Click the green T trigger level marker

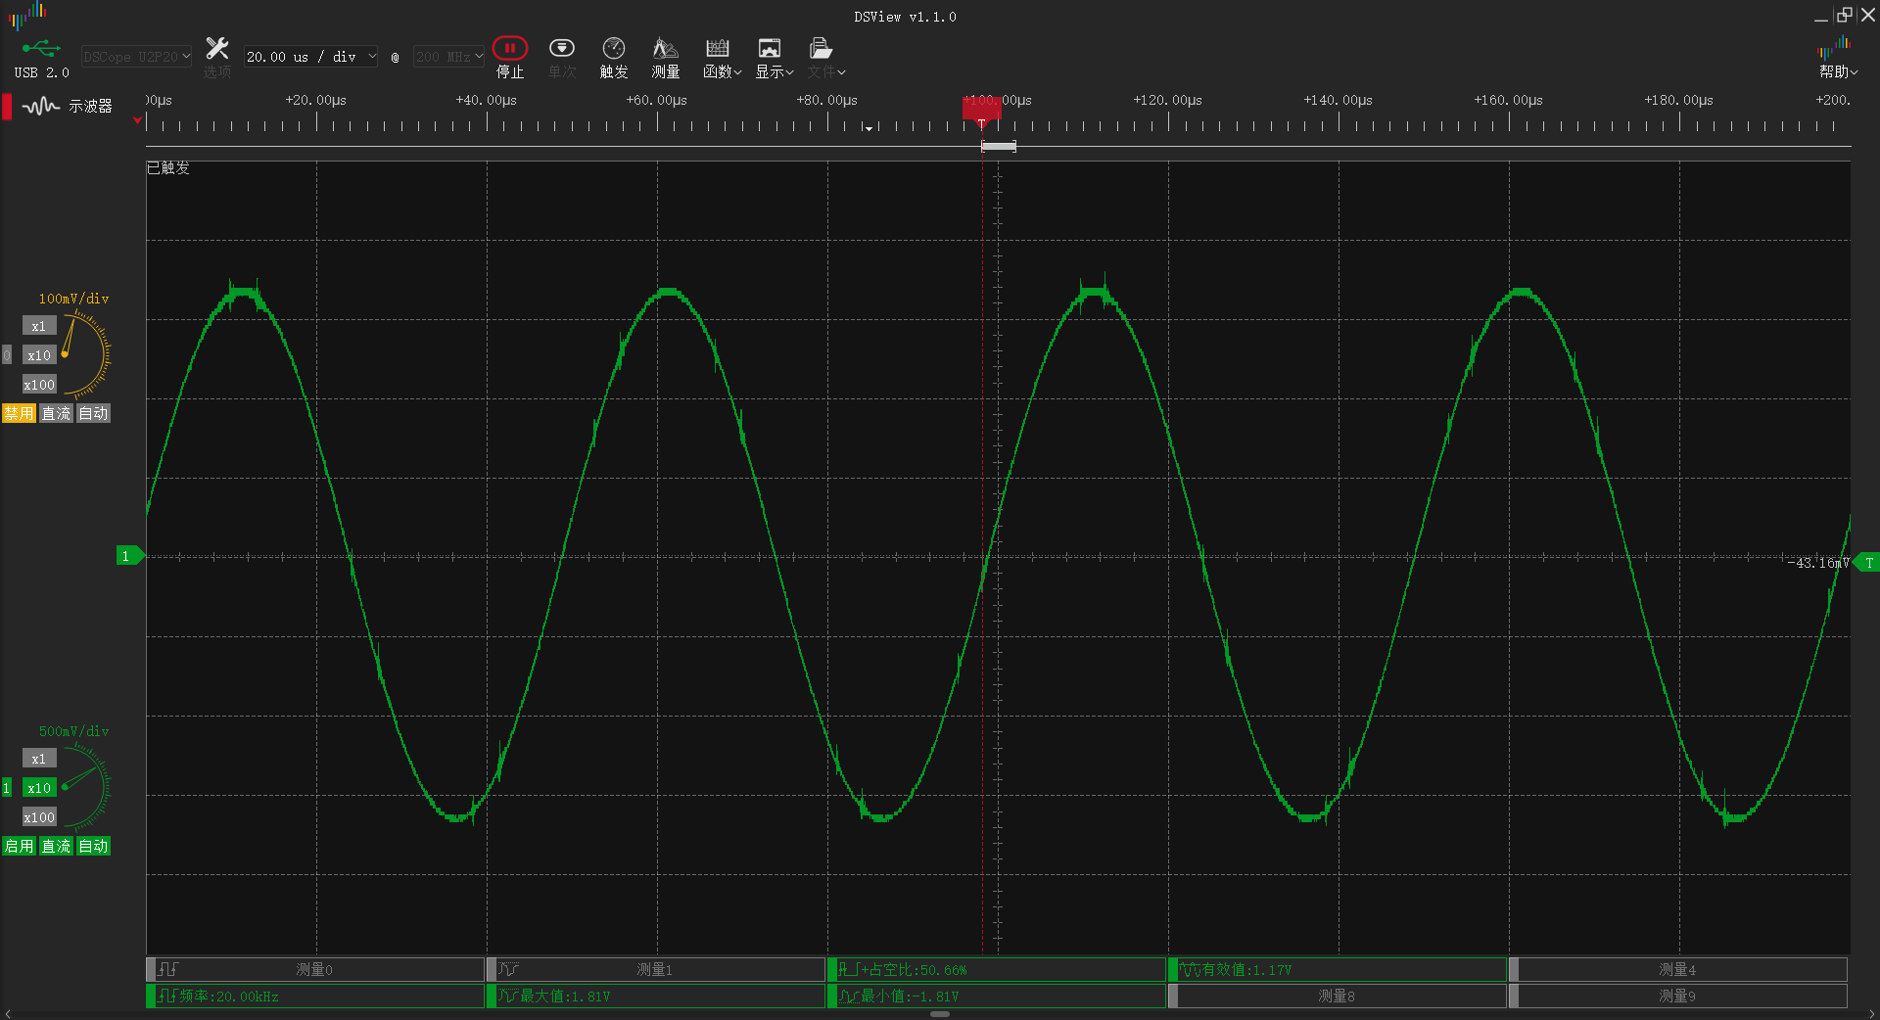pyautogui.click(x=1866, y=563)
